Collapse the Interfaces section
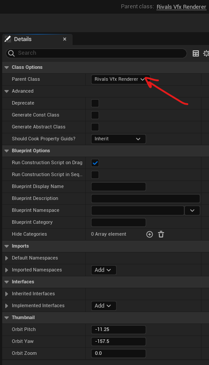This screenshot has width=209, height=365. (7, 282)
